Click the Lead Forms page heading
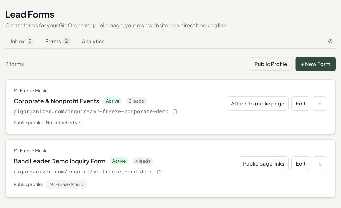Image resolution: width=341 pixels, height=208 pixels. click(x=30, y=15)
